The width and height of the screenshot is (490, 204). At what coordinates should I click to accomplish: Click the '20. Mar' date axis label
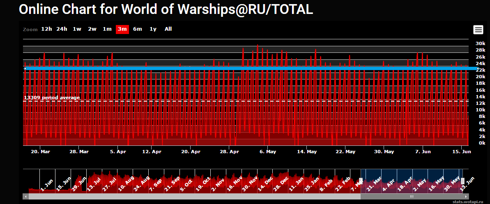tap(41, 152)
